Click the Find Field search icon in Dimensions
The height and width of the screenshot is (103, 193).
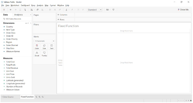(28, 23)
